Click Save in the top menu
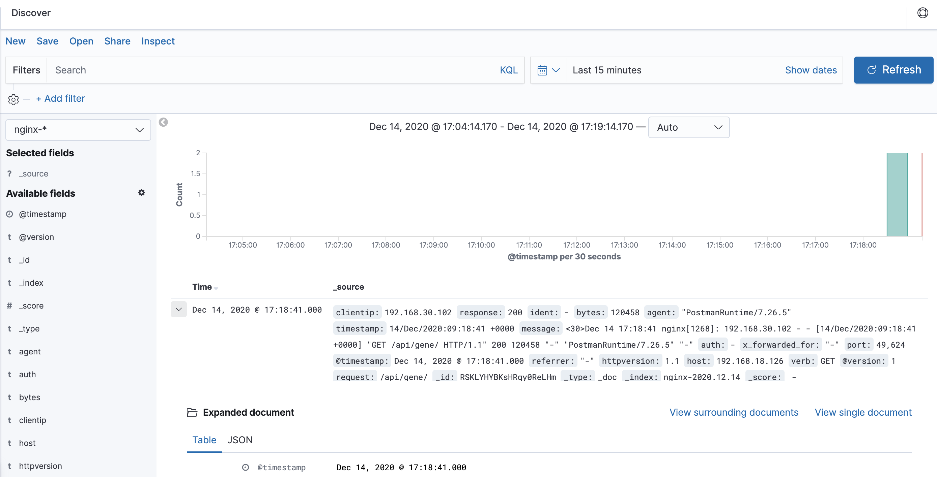The image size is (937, 477). coord(47,41)
